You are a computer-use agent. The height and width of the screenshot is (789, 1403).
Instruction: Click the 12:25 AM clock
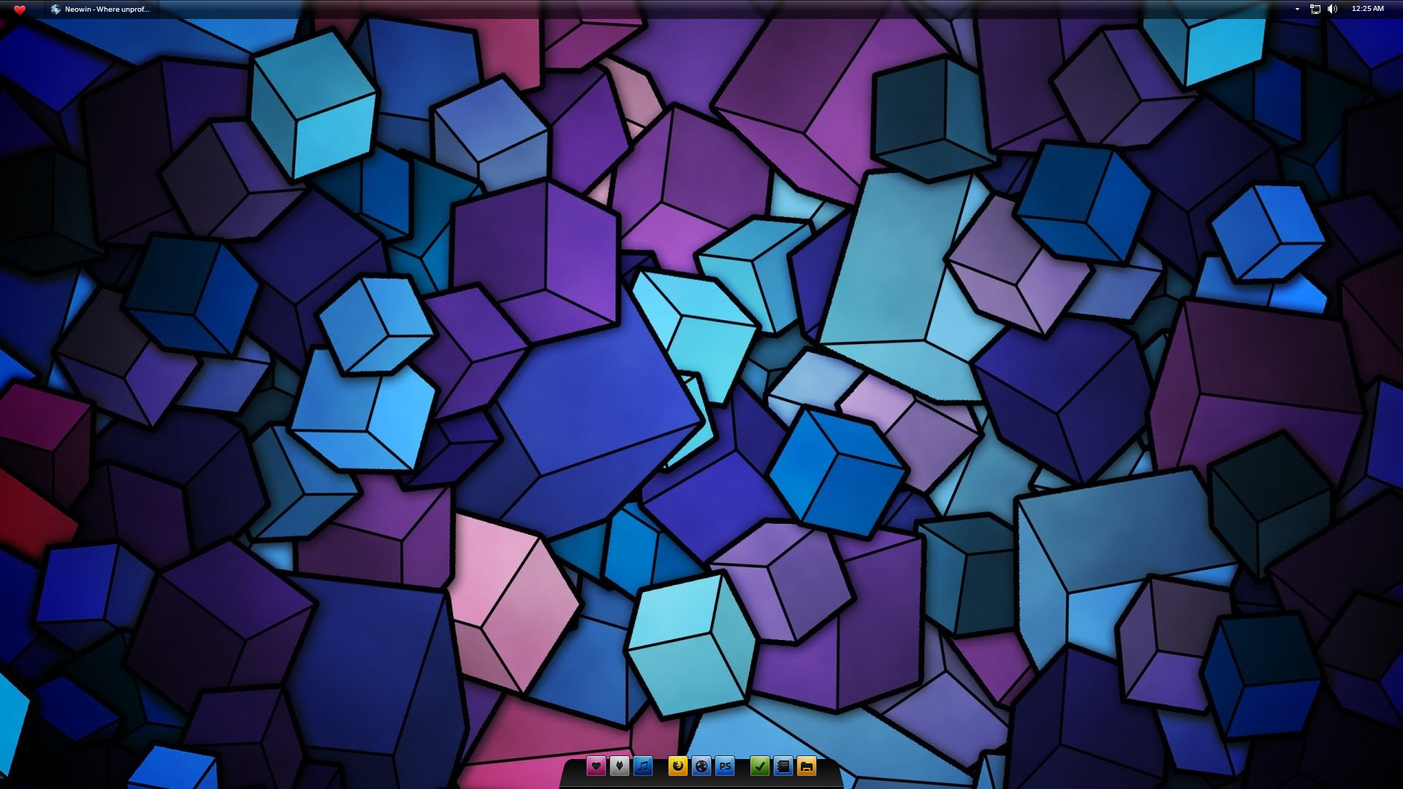tap(1367, 9)
